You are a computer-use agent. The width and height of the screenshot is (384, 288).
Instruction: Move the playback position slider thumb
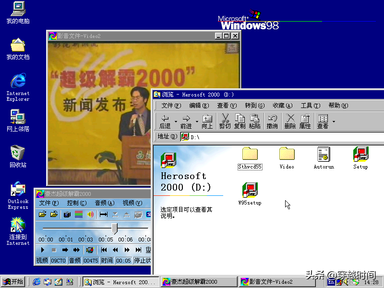(114, 228)
